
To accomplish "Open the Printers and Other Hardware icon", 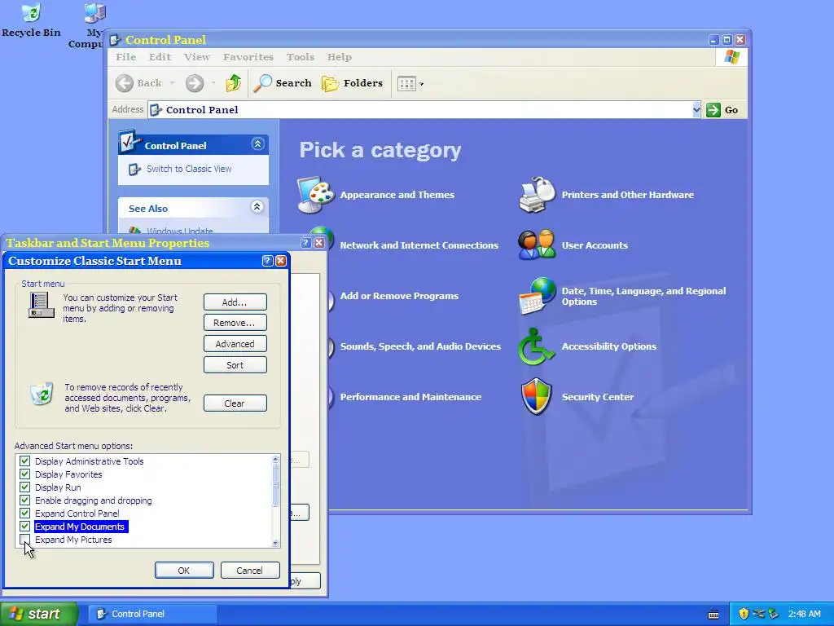I will pyautogui.click(x=537, y=195).
